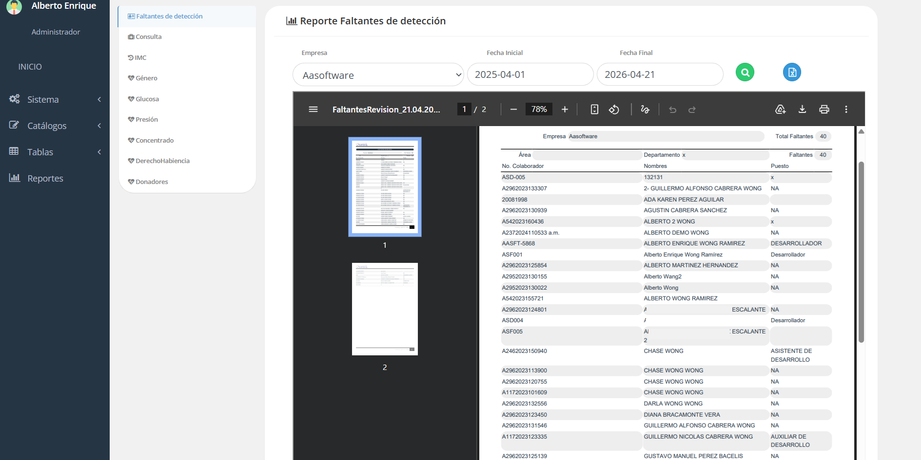The width and height of the screenshot is (921, 460).
Task: Print the PDF report
Action: click(x=824, y=110)
